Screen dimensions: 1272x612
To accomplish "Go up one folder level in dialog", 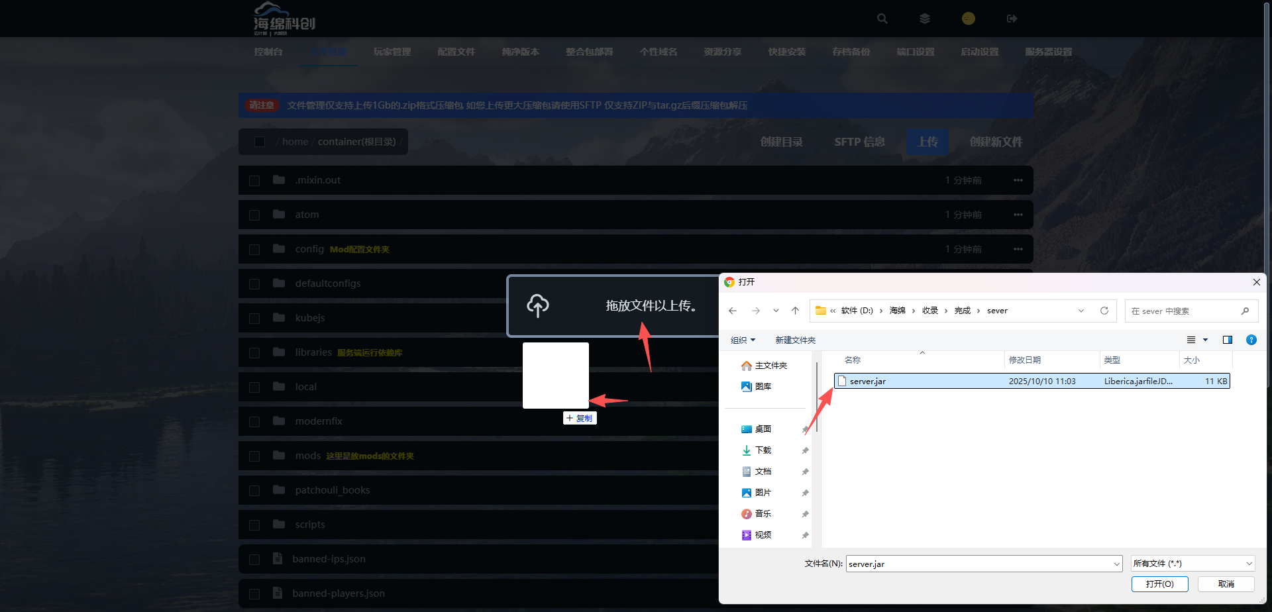I will point(795,311).
